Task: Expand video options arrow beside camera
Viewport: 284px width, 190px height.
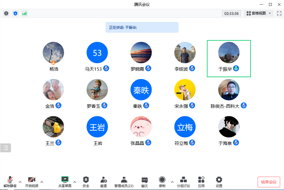Action: click(x=42, y=182)
